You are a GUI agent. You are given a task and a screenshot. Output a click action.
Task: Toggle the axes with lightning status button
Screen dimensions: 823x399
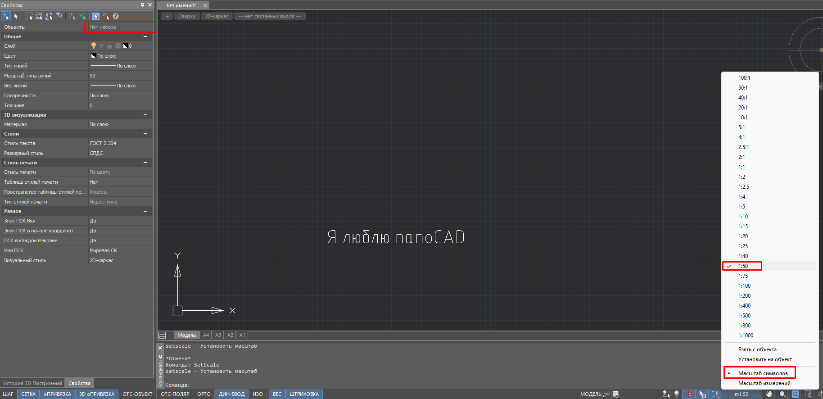[715, 394]
